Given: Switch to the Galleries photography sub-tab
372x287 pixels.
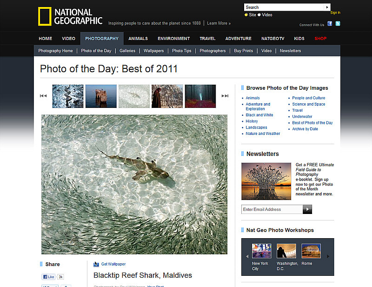Looking at the screenshot, I should pyautogui.click(x=127, y=51).
